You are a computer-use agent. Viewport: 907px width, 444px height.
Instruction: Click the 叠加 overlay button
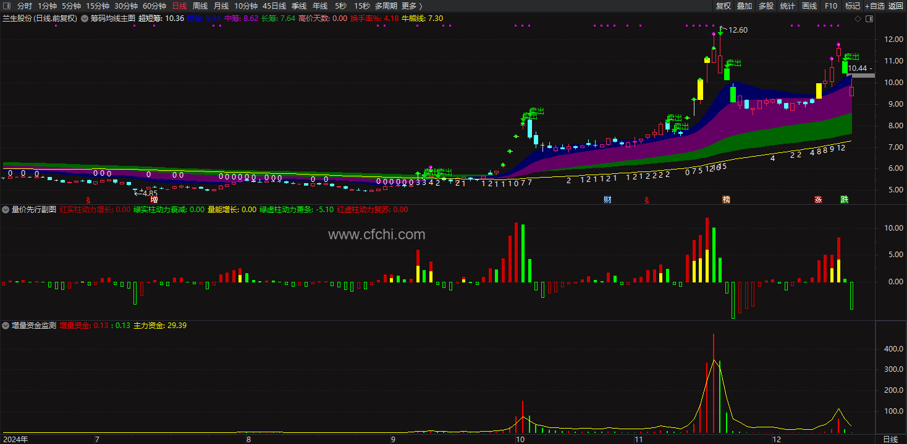745,6
